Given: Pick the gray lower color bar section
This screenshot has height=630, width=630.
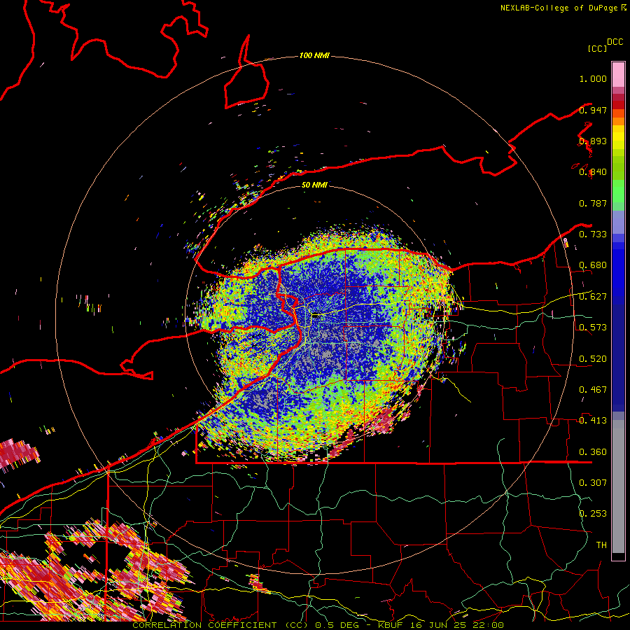Looking at the screenshot, I should point(618,486).
